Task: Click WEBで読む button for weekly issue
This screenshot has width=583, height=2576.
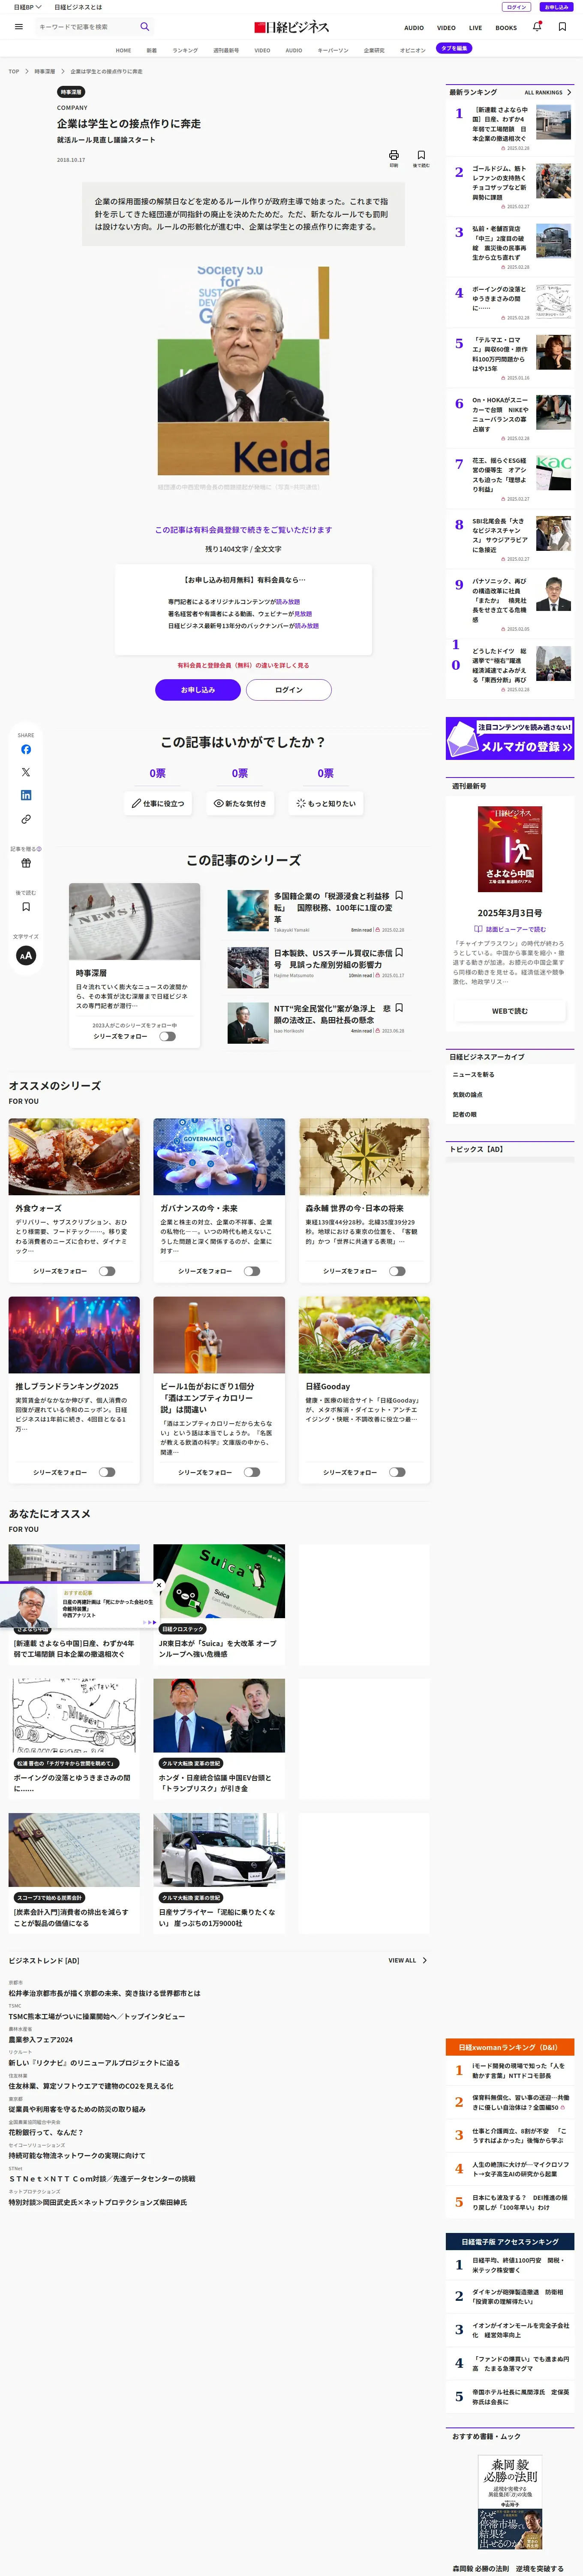Action: coord(509,1011)
